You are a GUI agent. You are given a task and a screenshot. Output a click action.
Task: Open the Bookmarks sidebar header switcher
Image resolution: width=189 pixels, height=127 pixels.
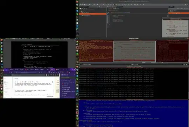65,75
